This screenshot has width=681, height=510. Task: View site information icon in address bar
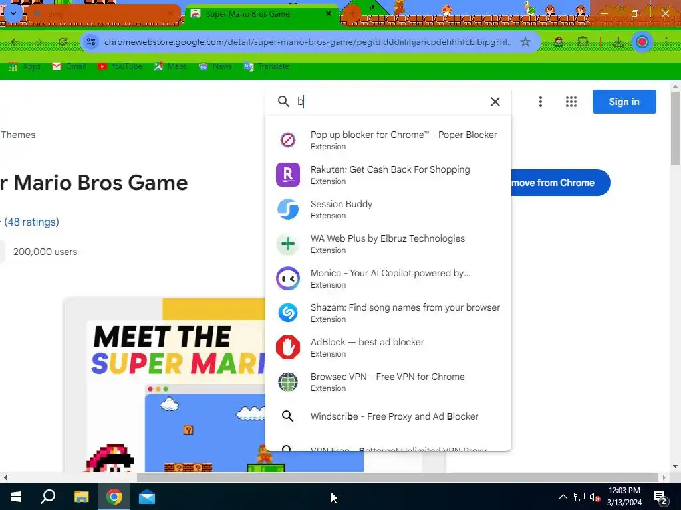point(90,42)
